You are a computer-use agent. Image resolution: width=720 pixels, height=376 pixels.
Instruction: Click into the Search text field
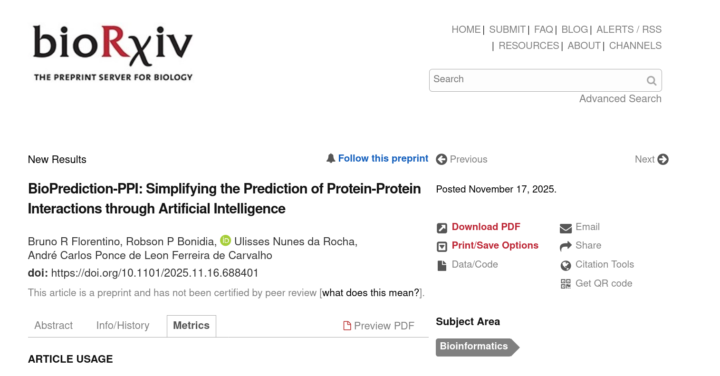[x=537, y=80]
